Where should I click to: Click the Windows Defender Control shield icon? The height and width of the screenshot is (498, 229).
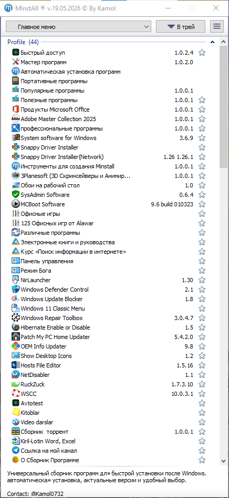tap(16, 290)
